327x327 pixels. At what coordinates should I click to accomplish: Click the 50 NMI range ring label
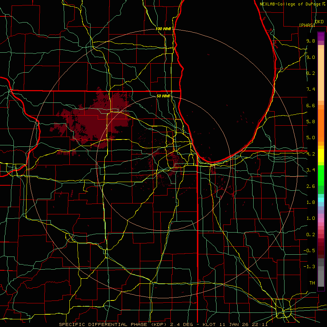(x=163, y=96)
